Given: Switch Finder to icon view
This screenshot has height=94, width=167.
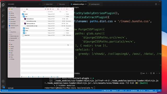Looking at the screenshot, I should click(45, 9).
